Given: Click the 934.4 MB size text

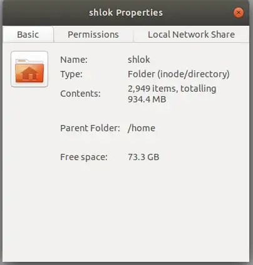Looking at the screenshot, I should pyautogui.click(x=147, y=99).
